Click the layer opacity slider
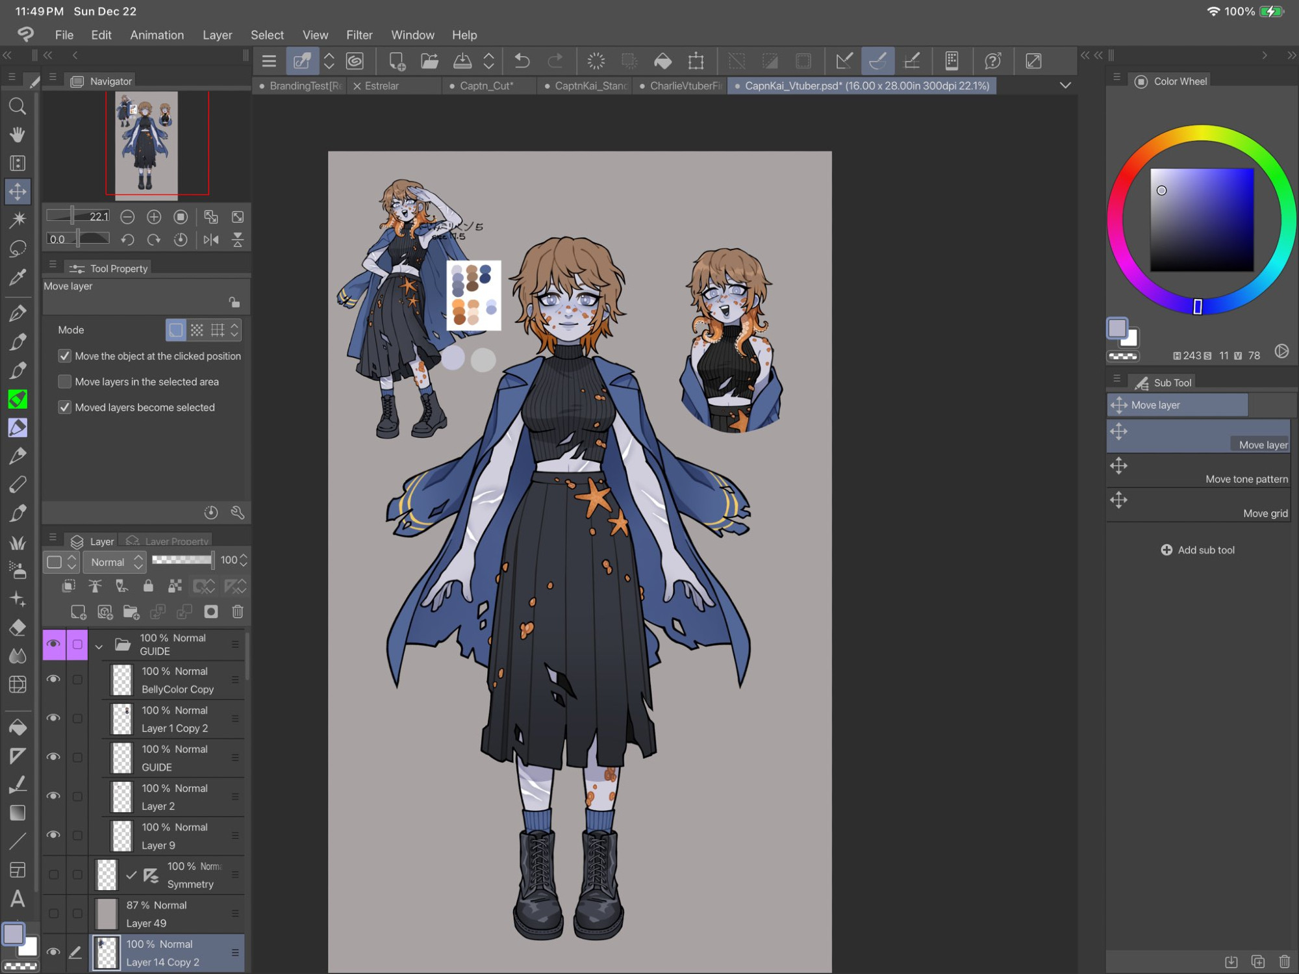1299x974 pixels. [x=182, y=560]
